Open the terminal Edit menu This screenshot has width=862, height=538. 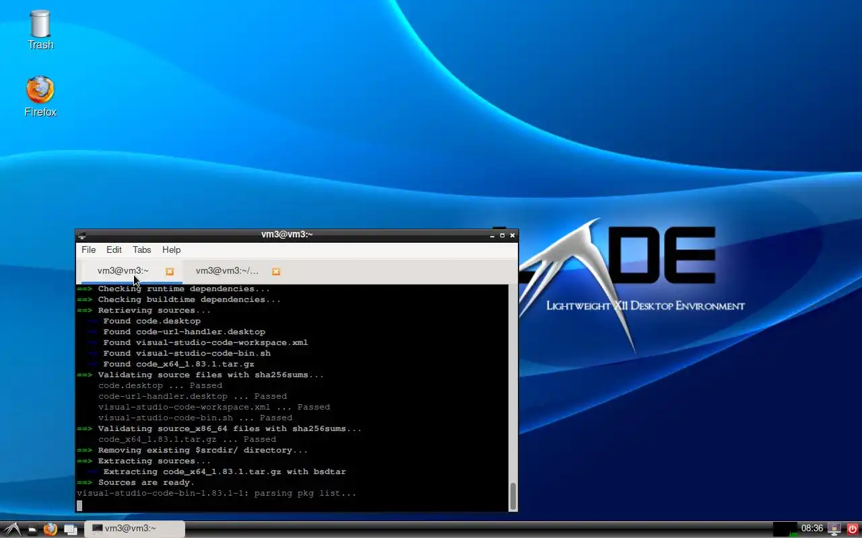point(114,249)
